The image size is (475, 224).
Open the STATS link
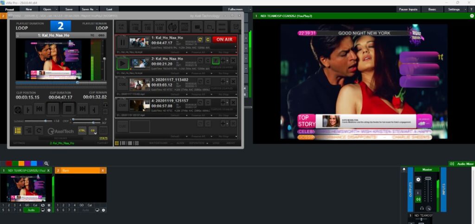tap(103, 138)
